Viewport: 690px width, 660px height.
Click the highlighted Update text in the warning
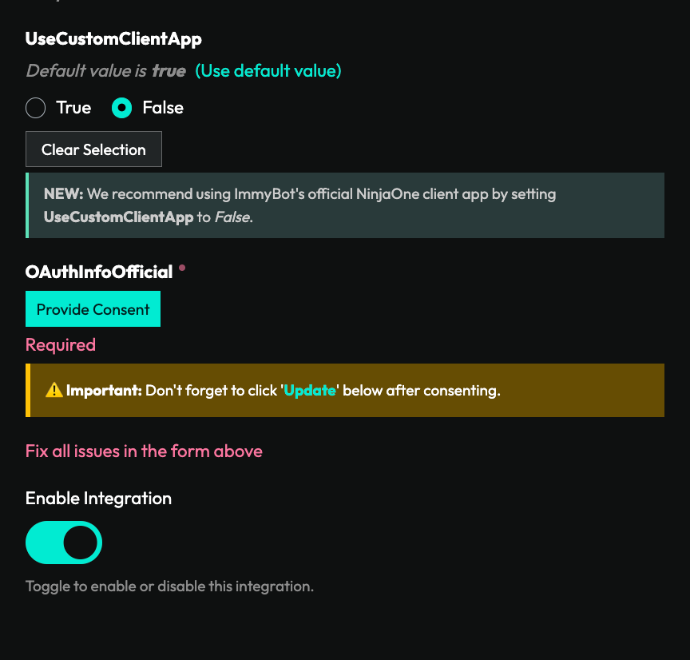[x=311, y=390]
